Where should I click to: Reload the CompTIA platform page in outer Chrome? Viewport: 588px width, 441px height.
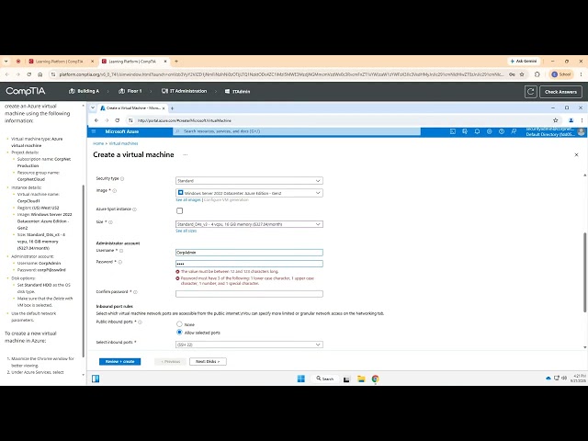[x=28, y=74]
